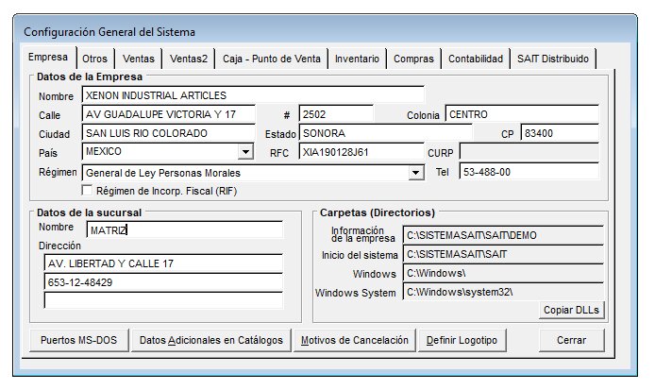Viewport: 655px width, 390px height.
Task: Click the Dirección label
Action: [x=59, y=246]
